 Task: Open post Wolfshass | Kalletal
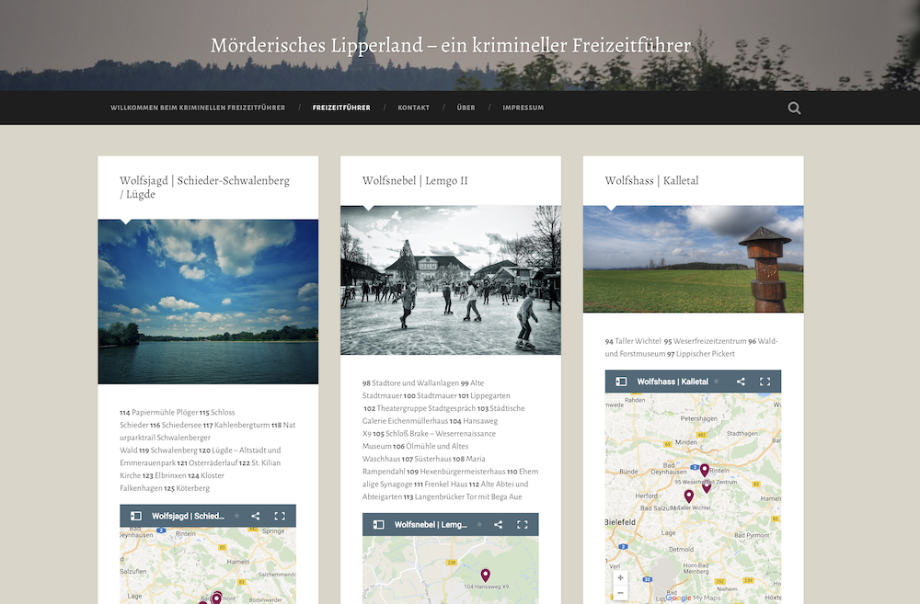tap(651, 180)
